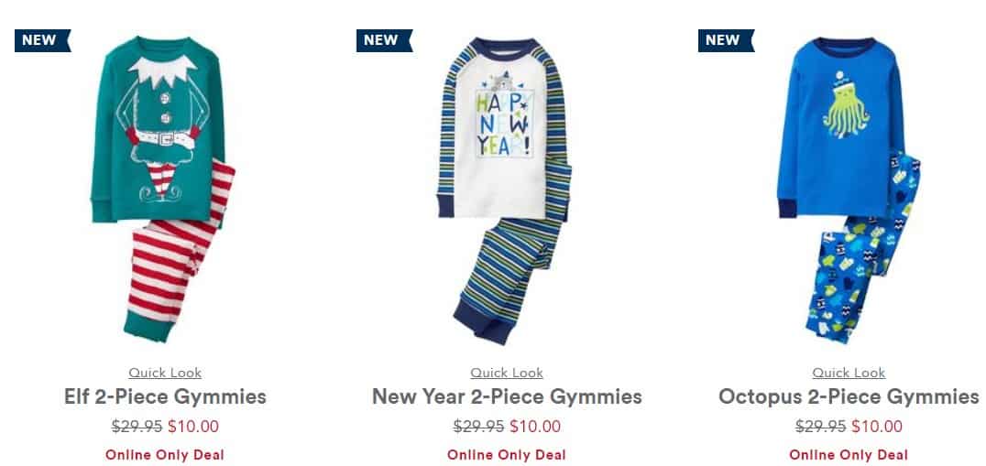
Task: Click the NEW badge on New Year Gymmies
Action: point(384,40)
